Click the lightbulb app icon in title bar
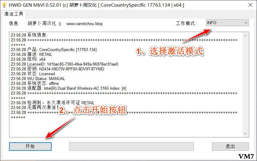257x161 pixels. (x=4, y=5)
